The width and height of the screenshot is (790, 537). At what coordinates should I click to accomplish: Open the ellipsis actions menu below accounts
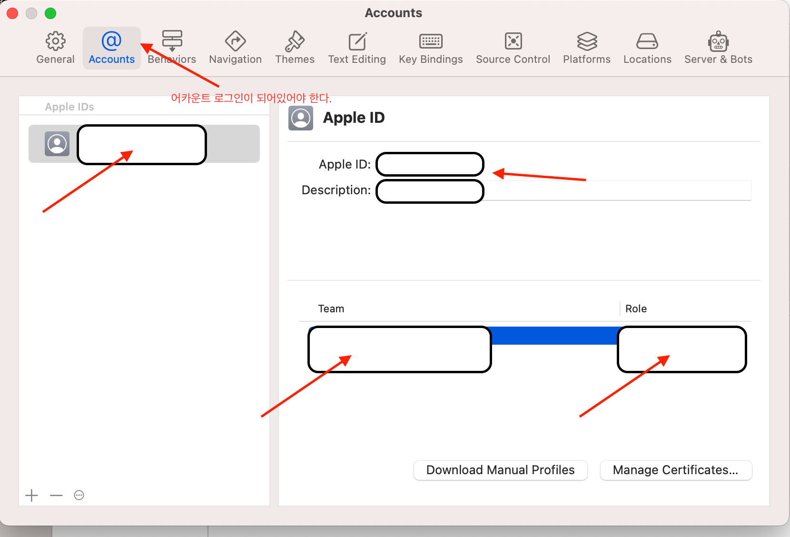tap(79, 496)
